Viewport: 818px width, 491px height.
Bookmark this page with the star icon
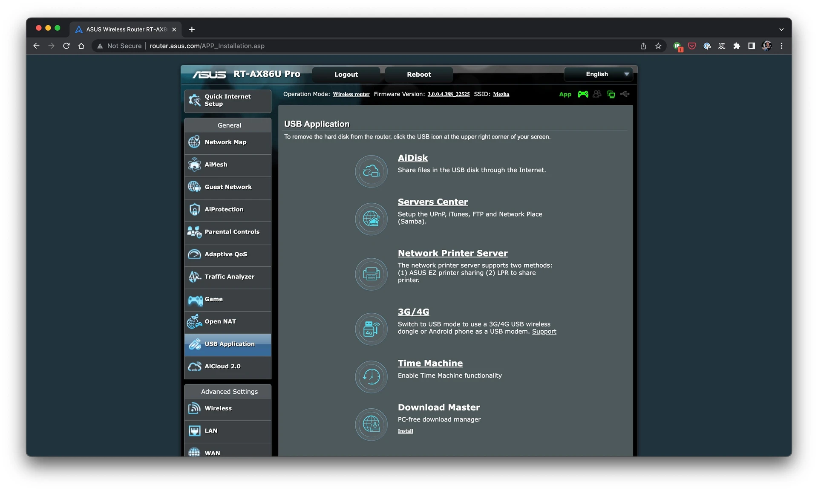[x=658, y=46]
